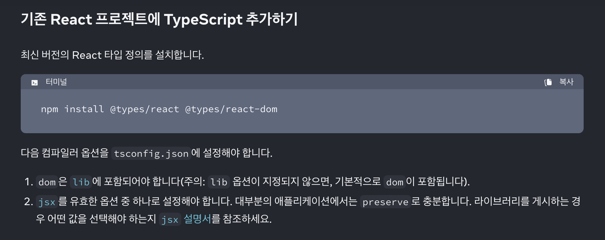Click the preserve inline code word

pyautogui.click(x=385, y=202)
